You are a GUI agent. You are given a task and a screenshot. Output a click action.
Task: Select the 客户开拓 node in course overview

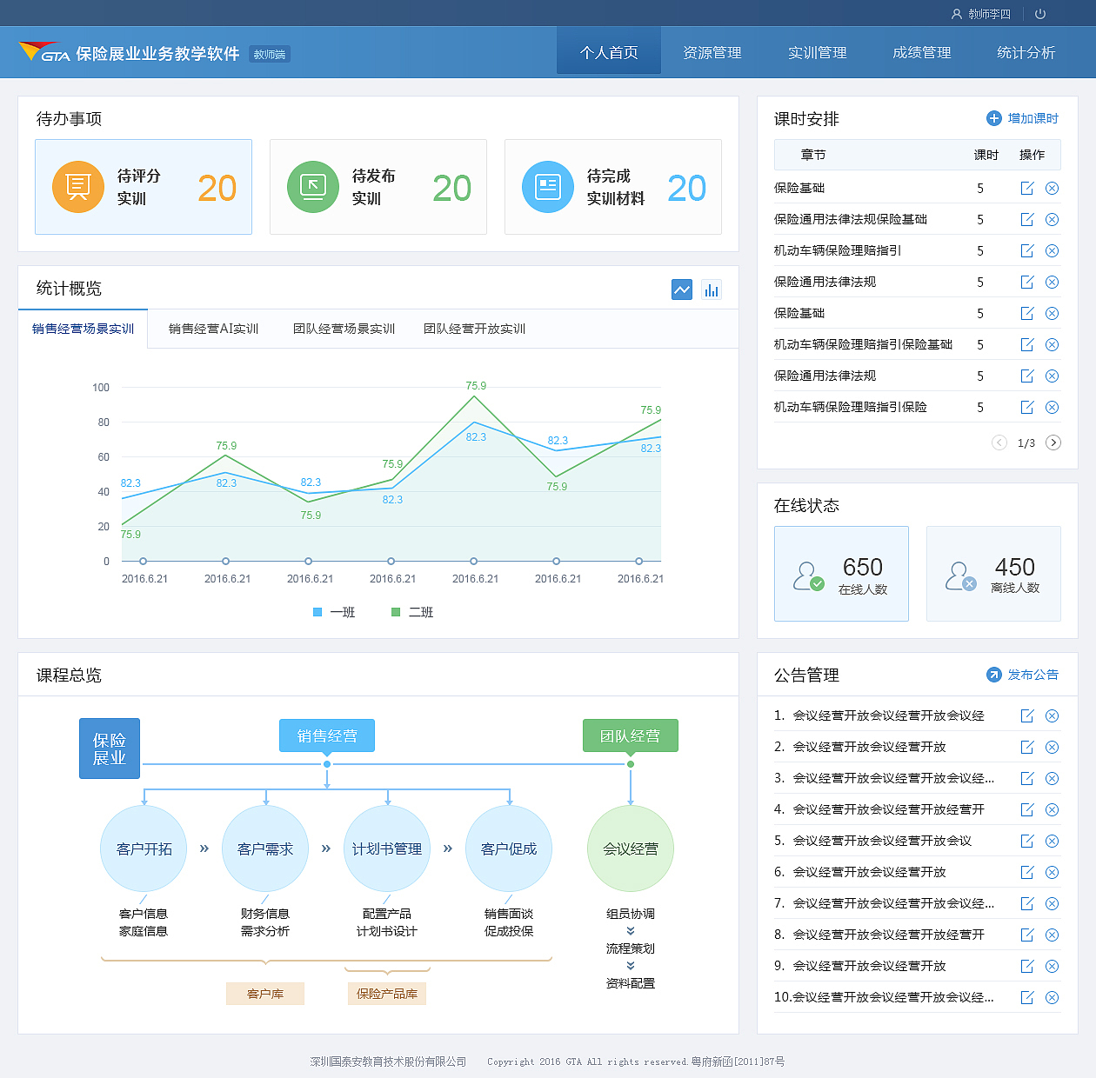(x=143, y=848)
